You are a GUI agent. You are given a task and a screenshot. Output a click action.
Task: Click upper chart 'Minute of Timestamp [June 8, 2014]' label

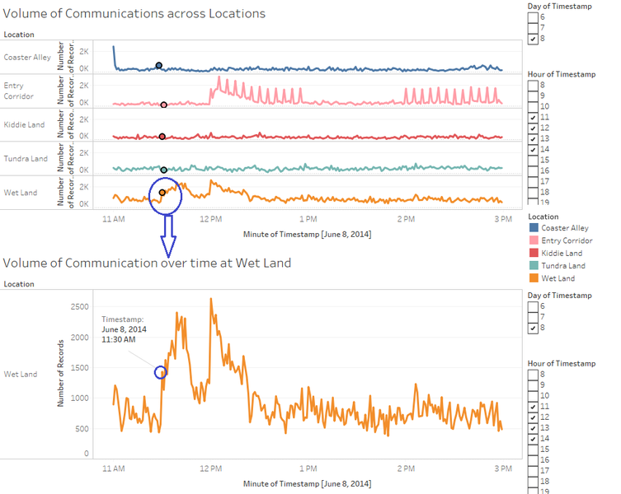(307, 234)
